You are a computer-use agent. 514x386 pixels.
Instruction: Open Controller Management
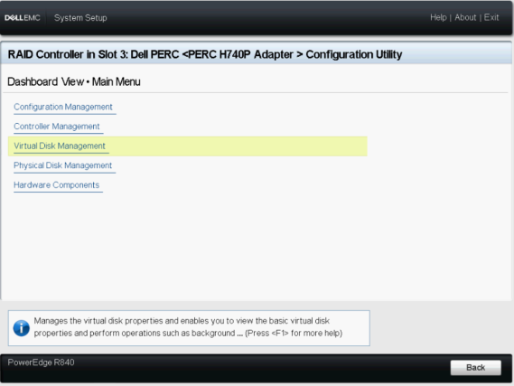[56, 127]
